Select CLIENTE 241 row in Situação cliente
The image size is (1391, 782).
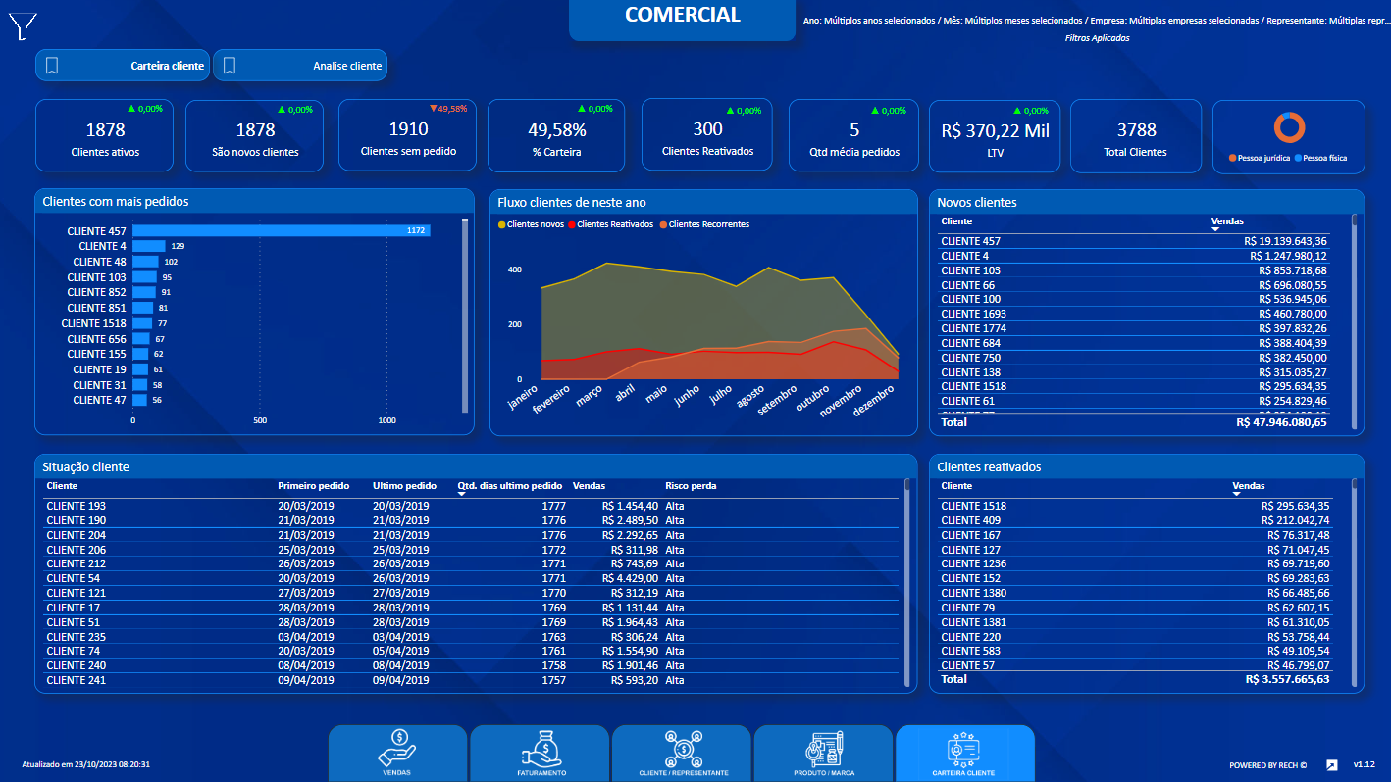471,680
